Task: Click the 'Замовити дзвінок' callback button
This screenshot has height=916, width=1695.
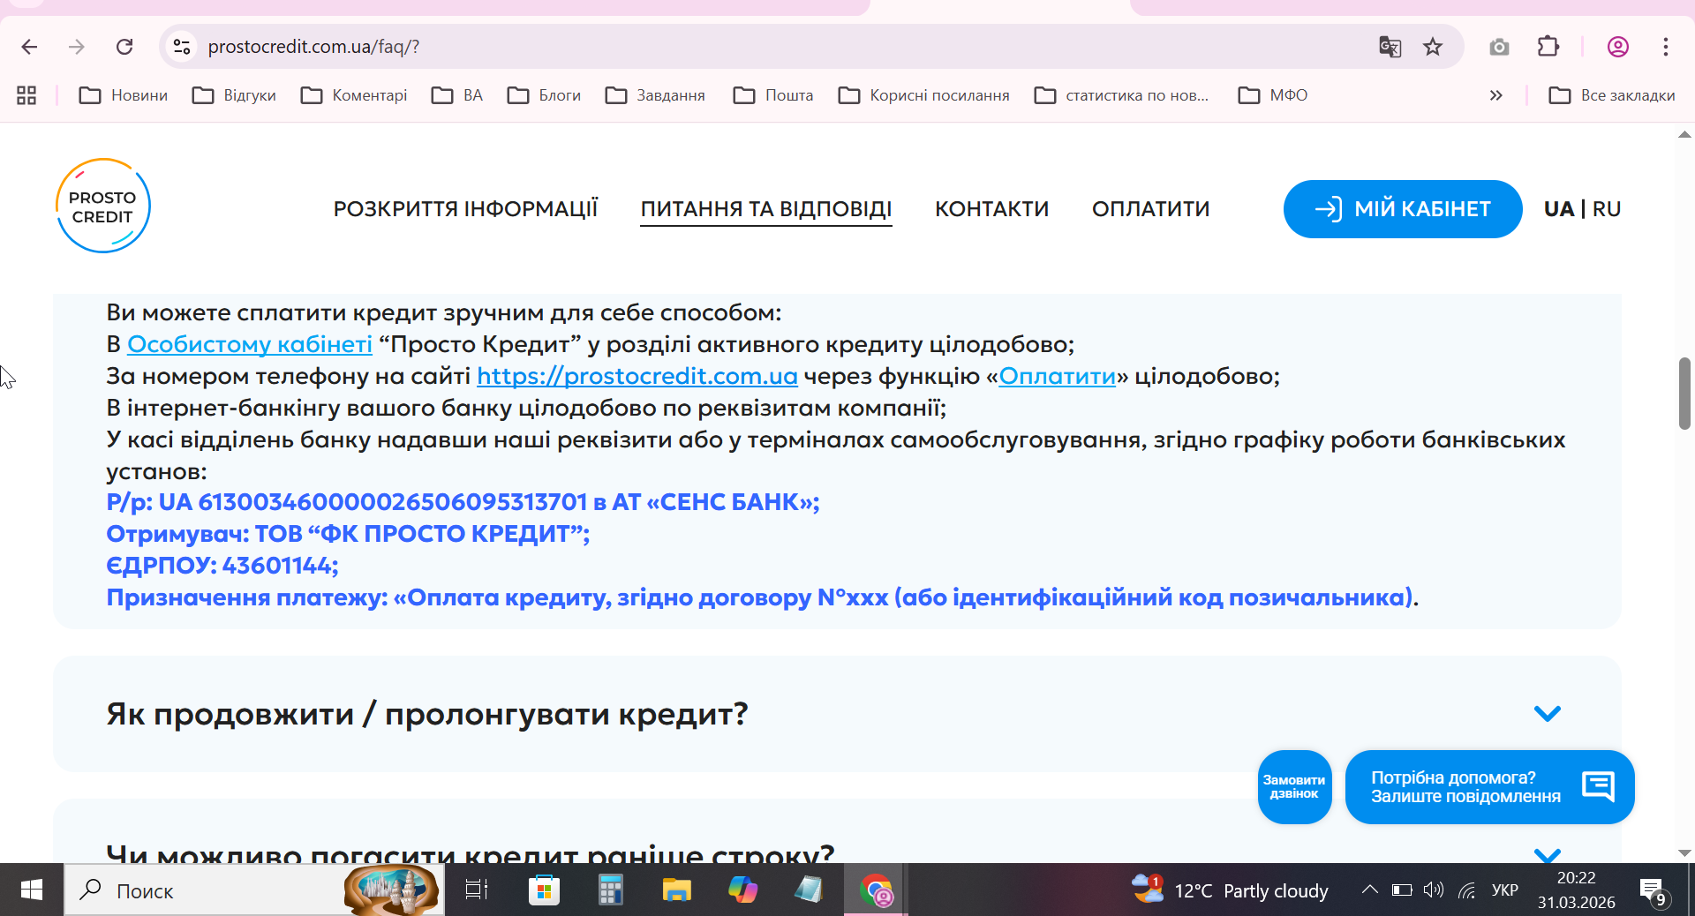Action: [1294, 787]
